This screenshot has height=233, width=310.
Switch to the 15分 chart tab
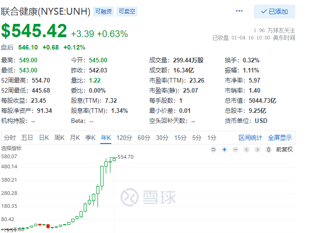(180, 138)
